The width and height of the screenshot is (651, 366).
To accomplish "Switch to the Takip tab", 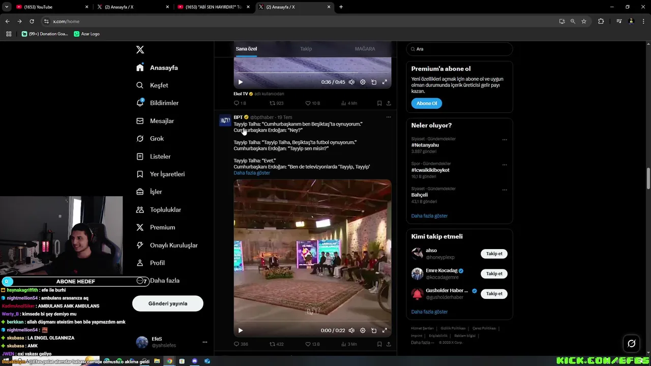I will coord(306,49).
